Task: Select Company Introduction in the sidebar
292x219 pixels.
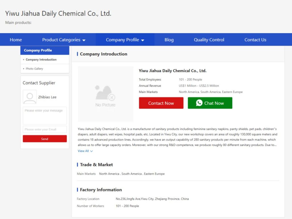Action: tap(41, 60)
